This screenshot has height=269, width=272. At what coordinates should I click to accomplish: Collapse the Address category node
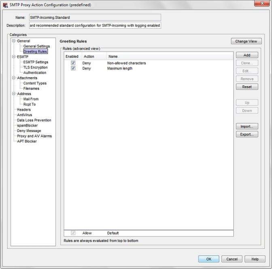pos(14,93)
